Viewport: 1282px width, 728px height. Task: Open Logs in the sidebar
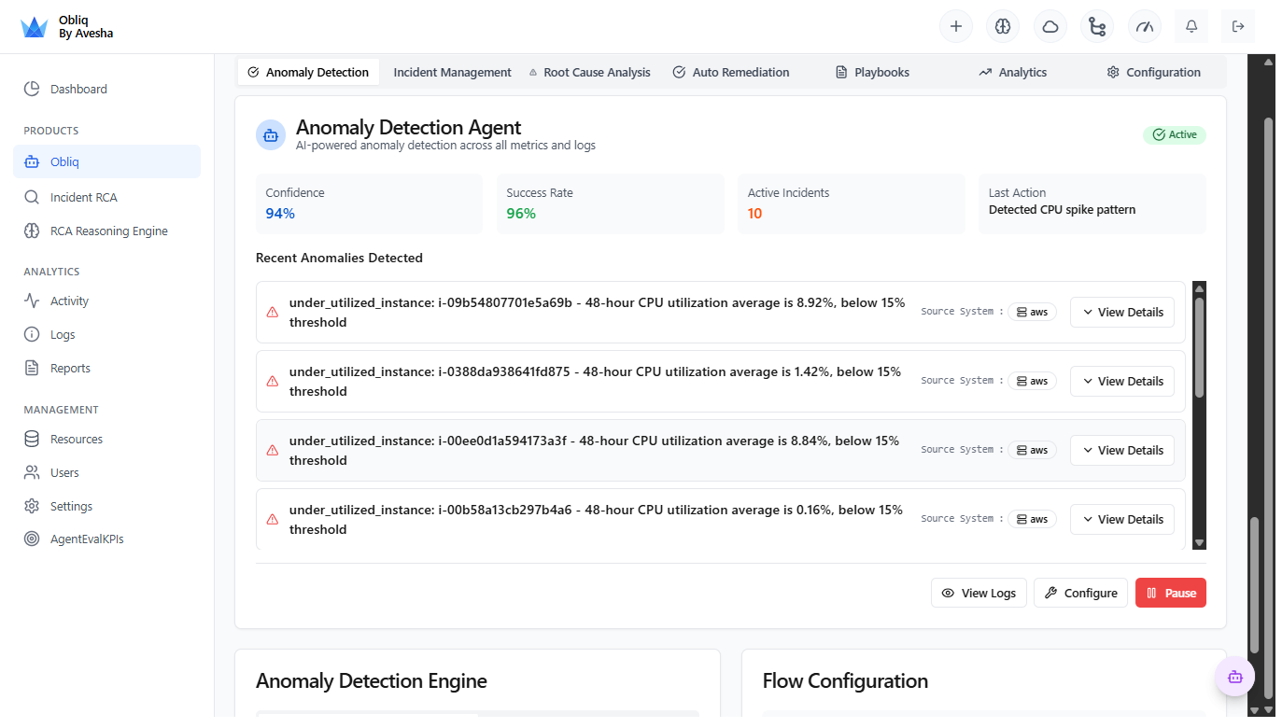click(106, 334)
